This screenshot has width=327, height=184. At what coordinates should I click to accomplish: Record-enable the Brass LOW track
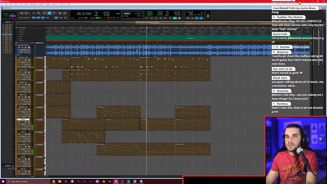19,73
